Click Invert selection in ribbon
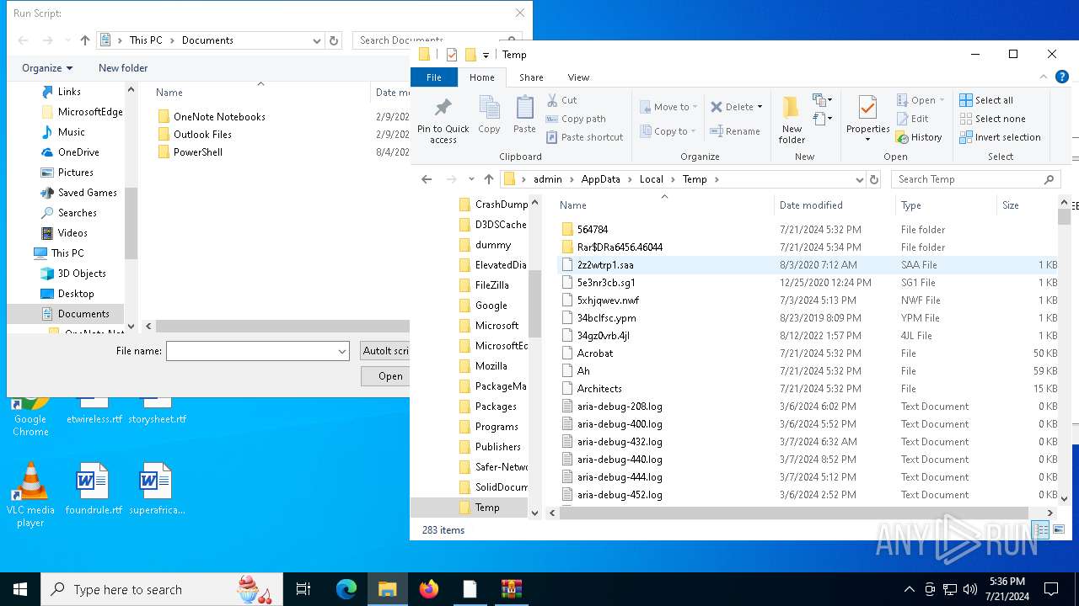This screenshot has height=606, width=1079. pyautogui.click(x=1000, y=137)
